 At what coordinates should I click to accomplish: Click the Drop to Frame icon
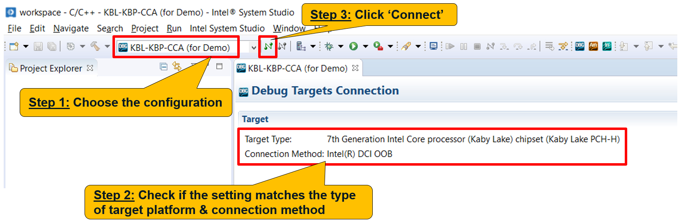549,46
